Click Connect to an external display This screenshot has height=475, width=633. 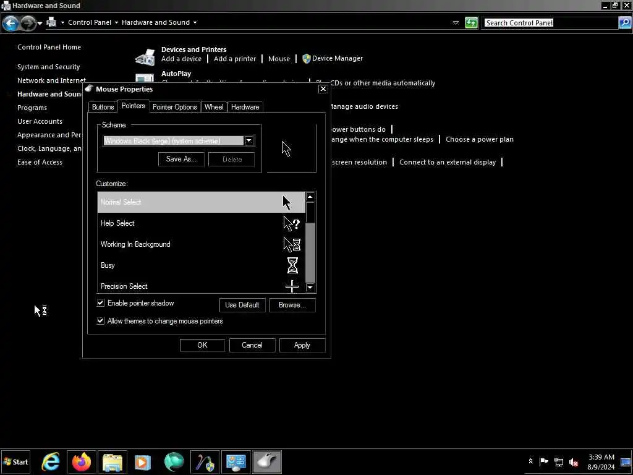tap(448, 162)
